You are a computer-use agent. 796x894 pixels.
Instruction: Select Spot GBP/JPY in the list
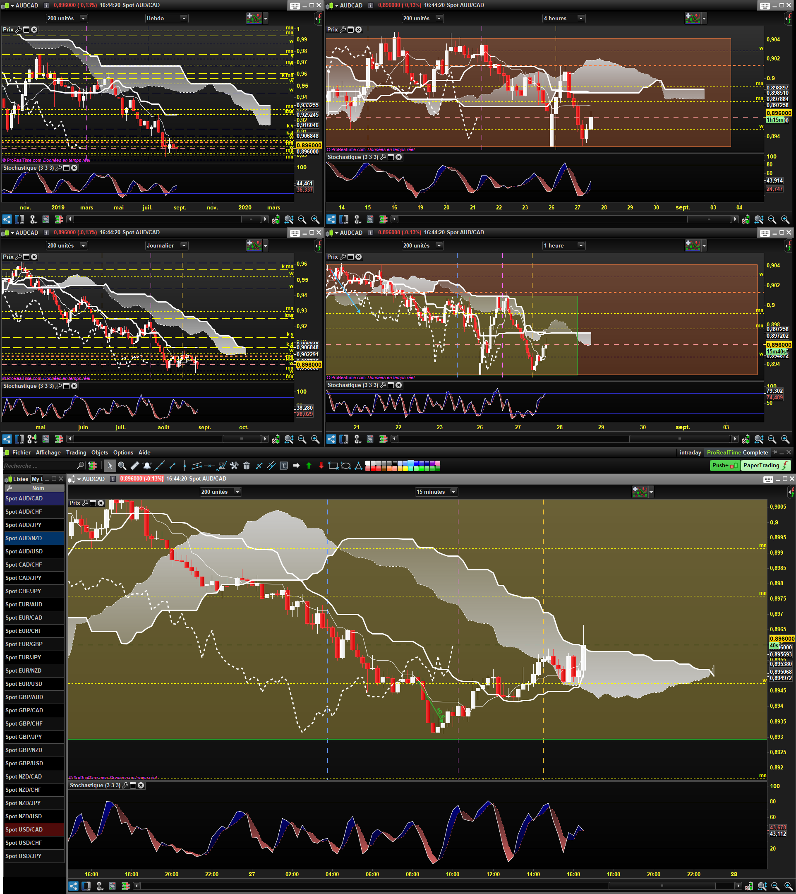pos(34,737)
